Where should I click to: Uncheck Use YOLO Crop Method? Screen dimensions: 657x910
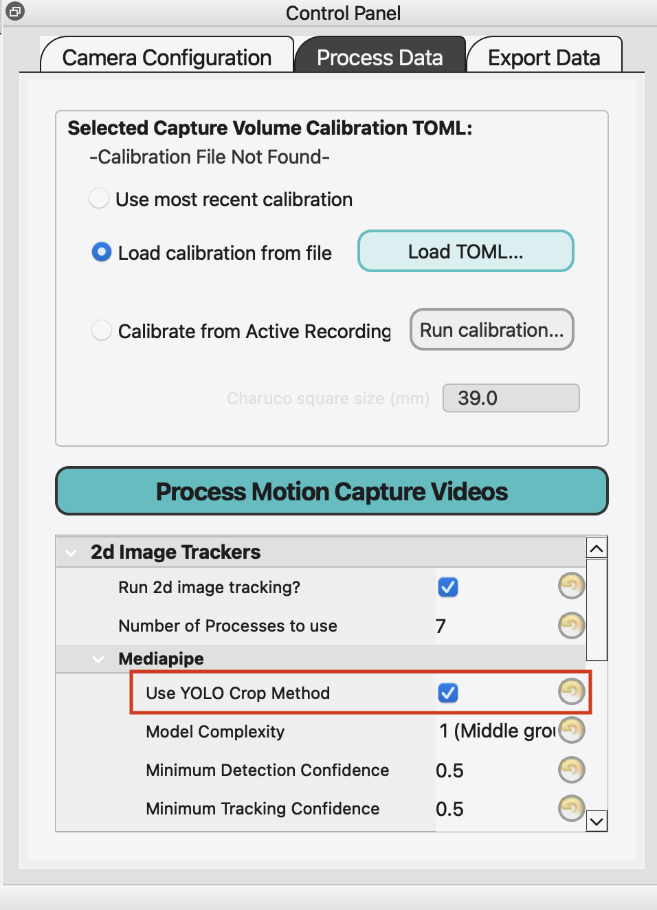448,693
